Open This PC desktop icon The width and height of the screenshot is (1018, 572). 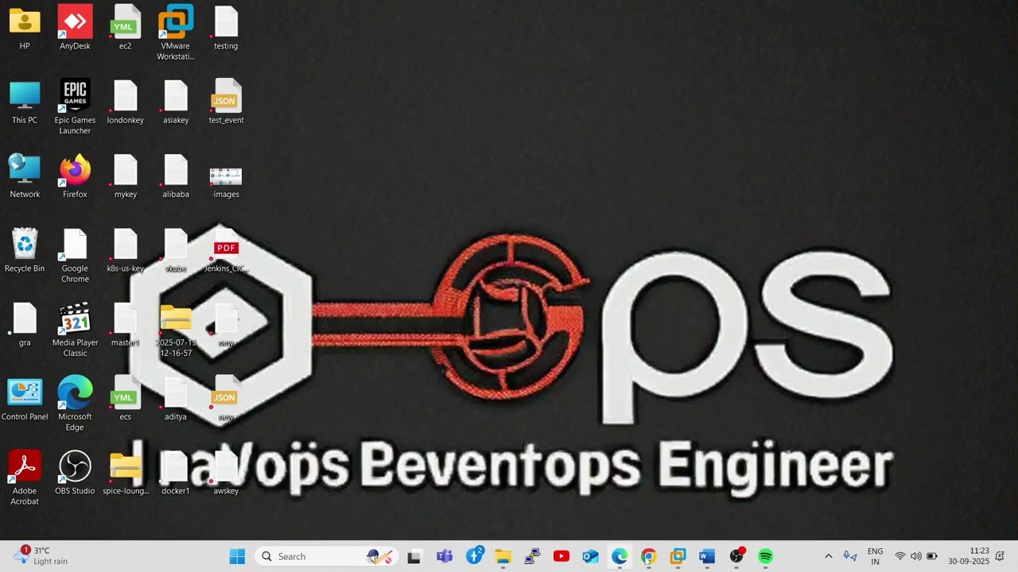tap(25, 102)
